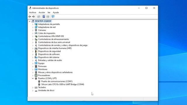Open the Archivo menu
The height and width of the screenshot is (105, 187).
tap(32, 12)
